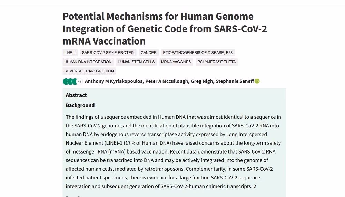The height and width of the screenshot is (197, 345).
Task: Open the CANCER keyword tag
Action: tap(149, 52)
